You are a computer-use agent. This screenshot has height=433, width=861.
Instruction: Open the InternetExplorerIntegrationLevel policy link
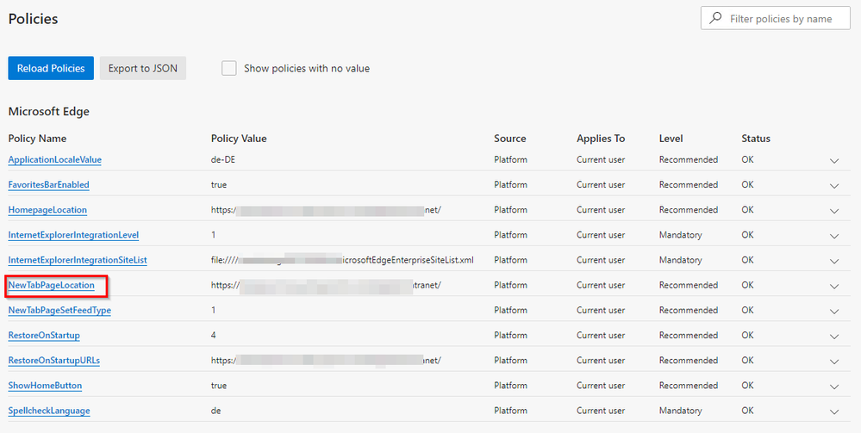[73, 235]
